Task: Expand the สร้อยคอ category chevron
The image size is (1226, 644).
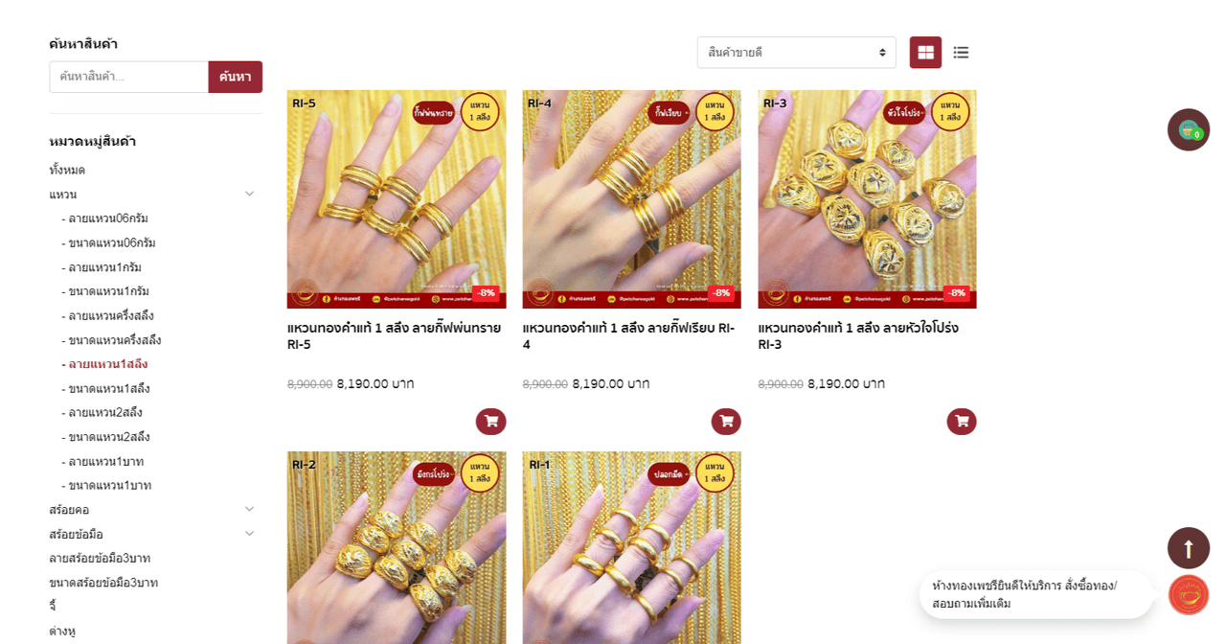Action: click(x=249, y=509)
